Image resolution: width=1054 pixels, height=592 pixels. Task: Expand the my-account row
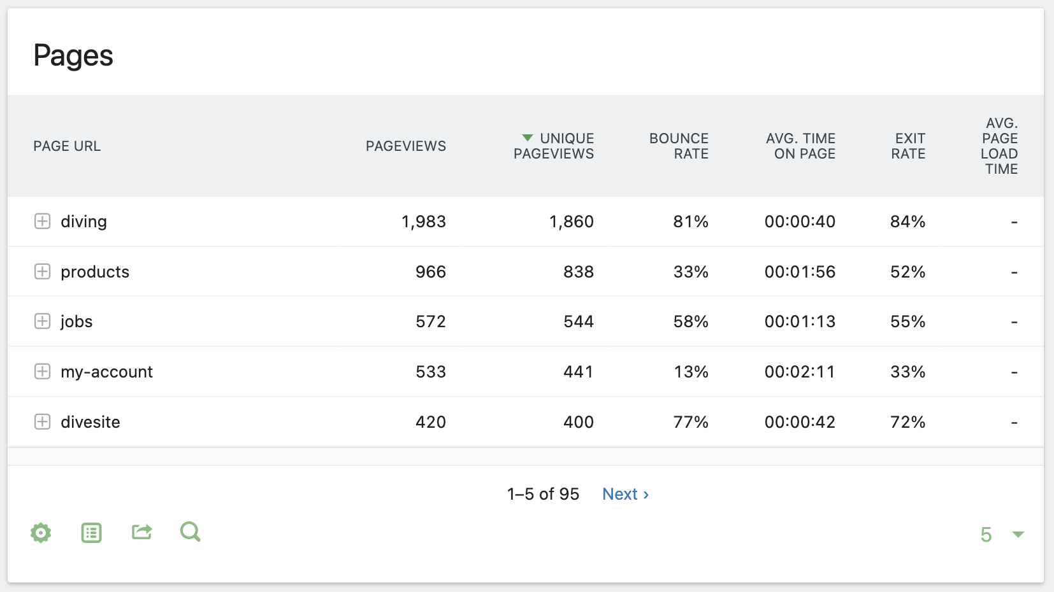coord(42,372)
